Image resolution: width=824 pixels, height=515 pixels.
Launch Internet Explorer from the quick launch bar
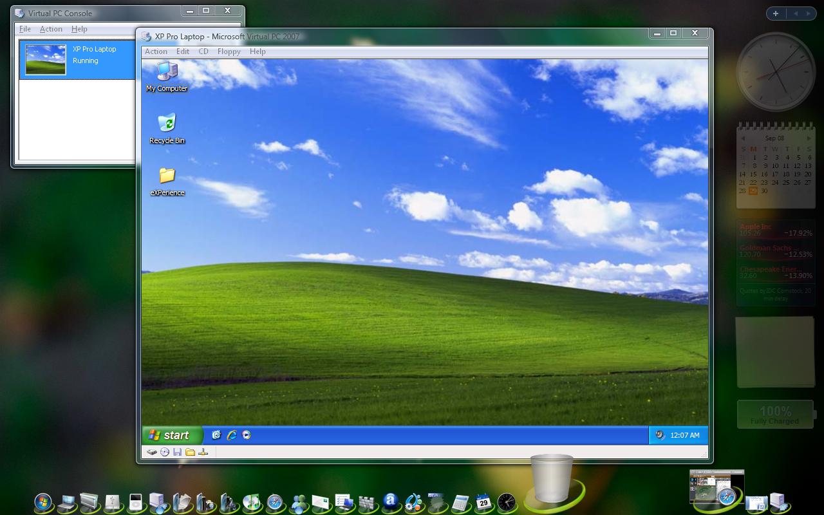[x=232, y=435]
